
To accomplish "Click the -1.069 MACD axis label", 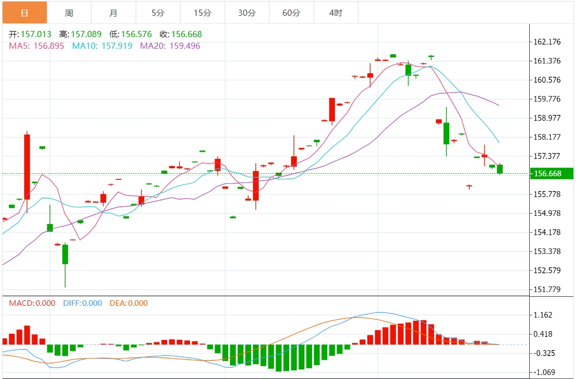I will 544,372.
